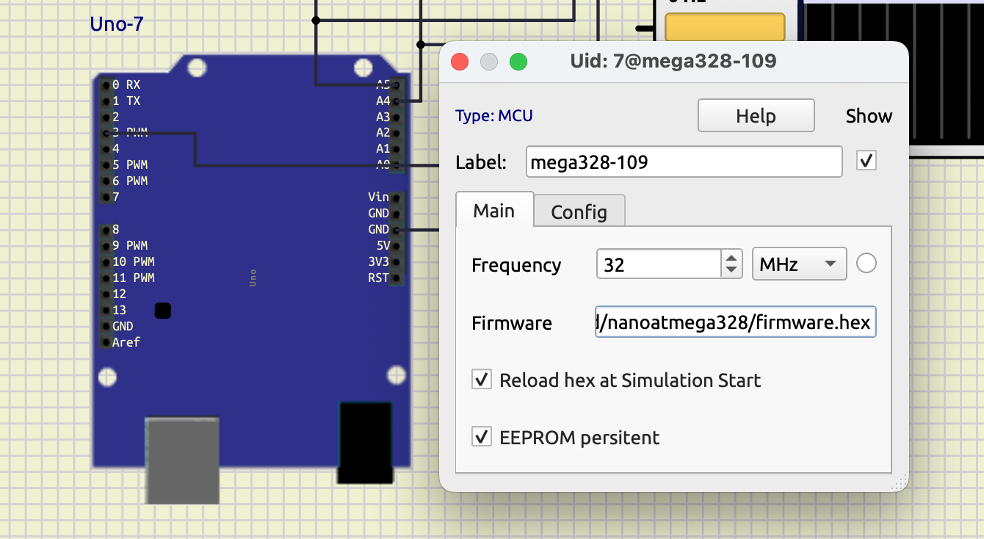Click the green zoom window button
The height and width of the screenshot is (539, 984).
(518, 62)
